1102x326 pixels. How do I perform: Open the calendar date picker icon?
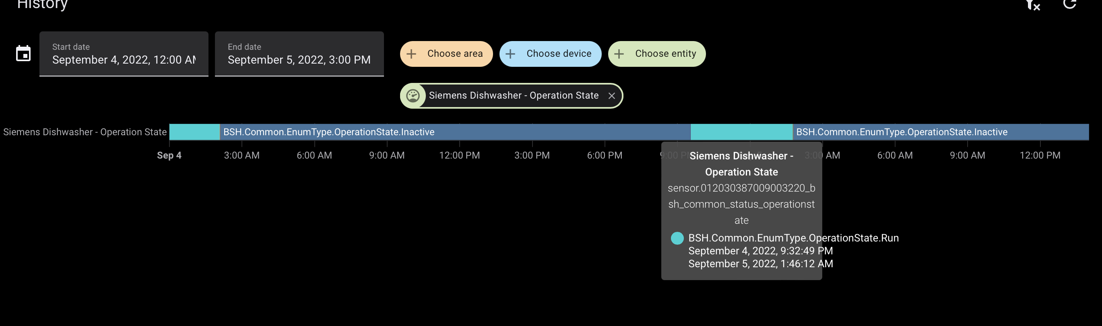click(x=23, y=54)
